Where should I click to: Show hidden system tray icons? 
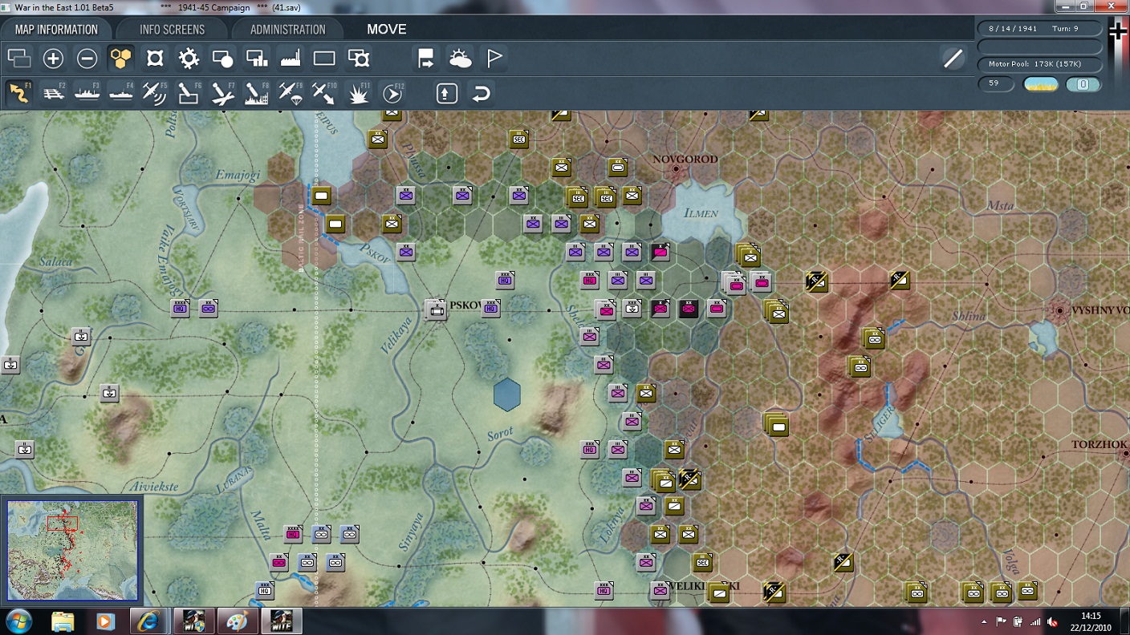(985, 622)
